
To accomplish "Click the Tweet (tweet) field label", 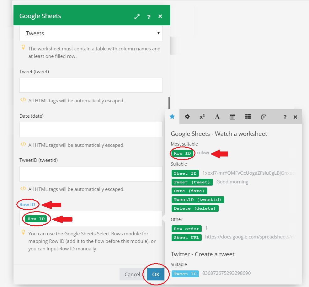I will point(34,72).
